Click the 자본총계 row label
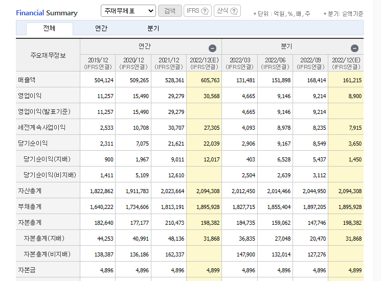This screenshot has width=381, height=281. coord(30,223)
